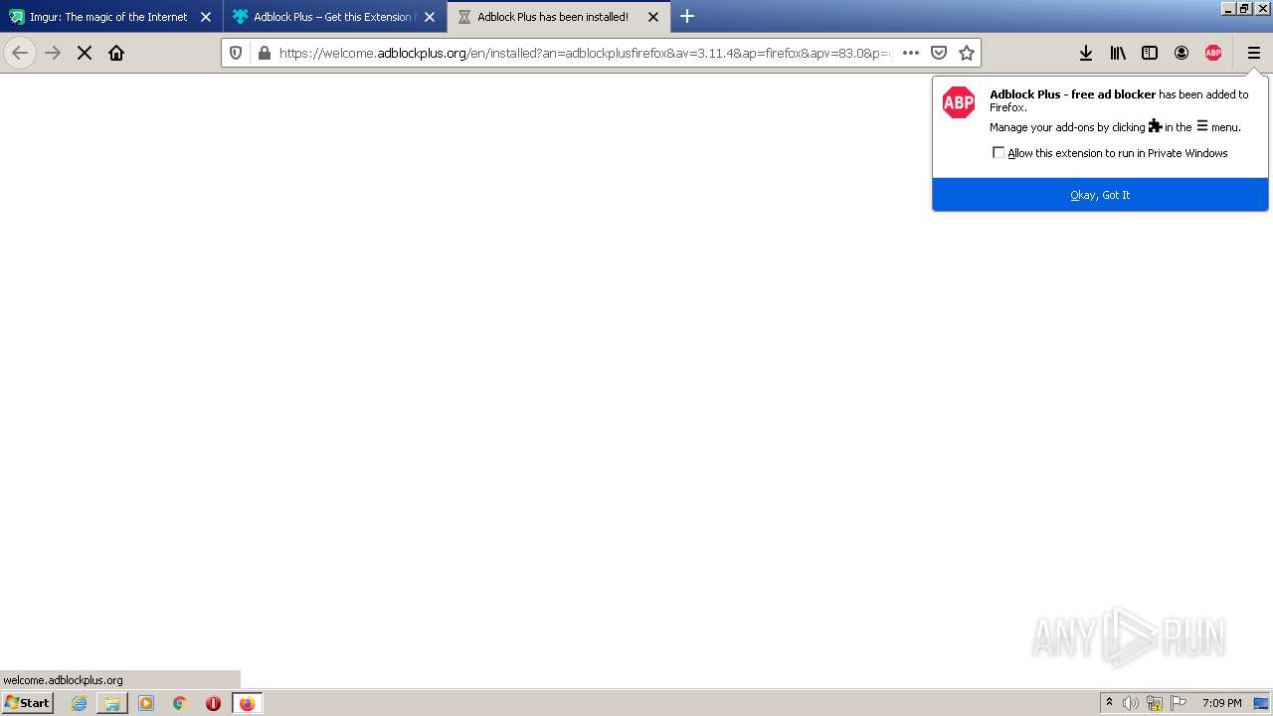The height and width of the screenshot is (716, 1273).
Task: Click the ABP logo in notification
Action: (959, 102)
